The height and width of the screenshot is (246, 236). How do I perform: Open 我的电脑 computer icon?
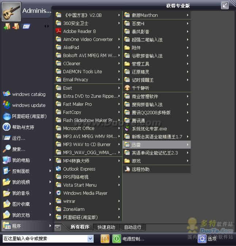(7, 160)
